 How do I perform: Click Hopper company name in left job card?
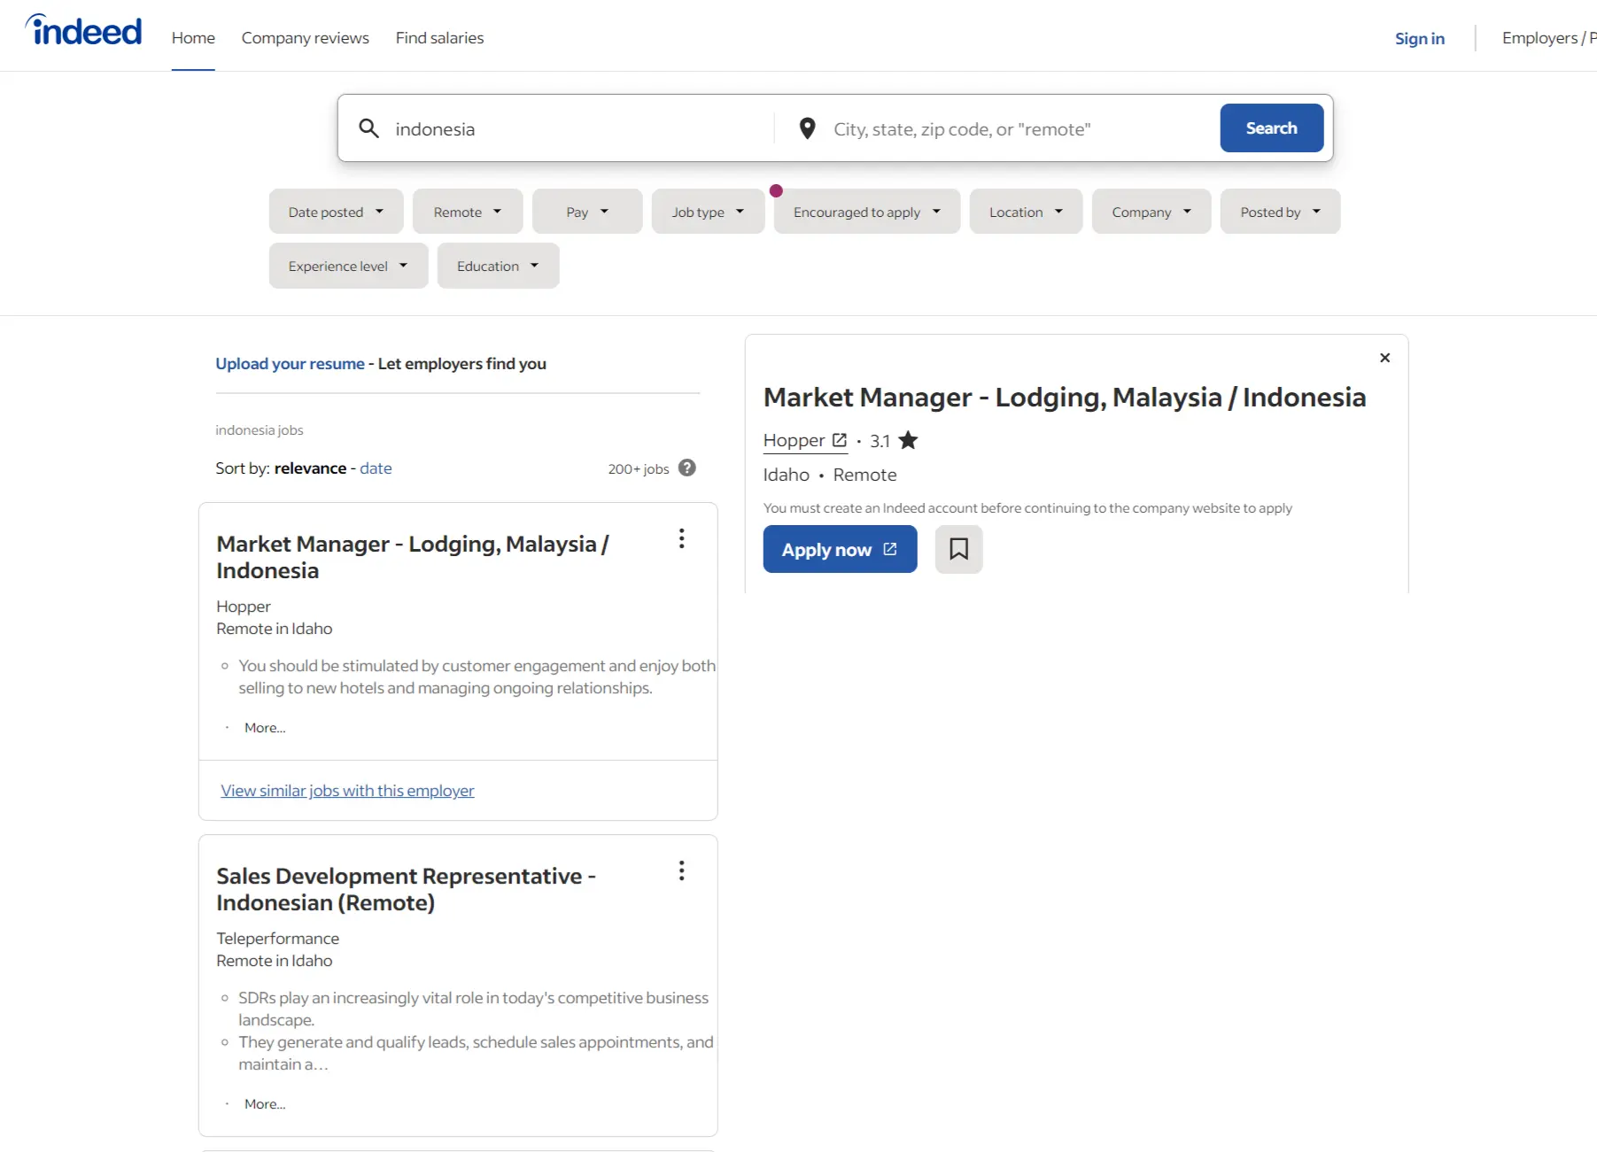[244, 606]
